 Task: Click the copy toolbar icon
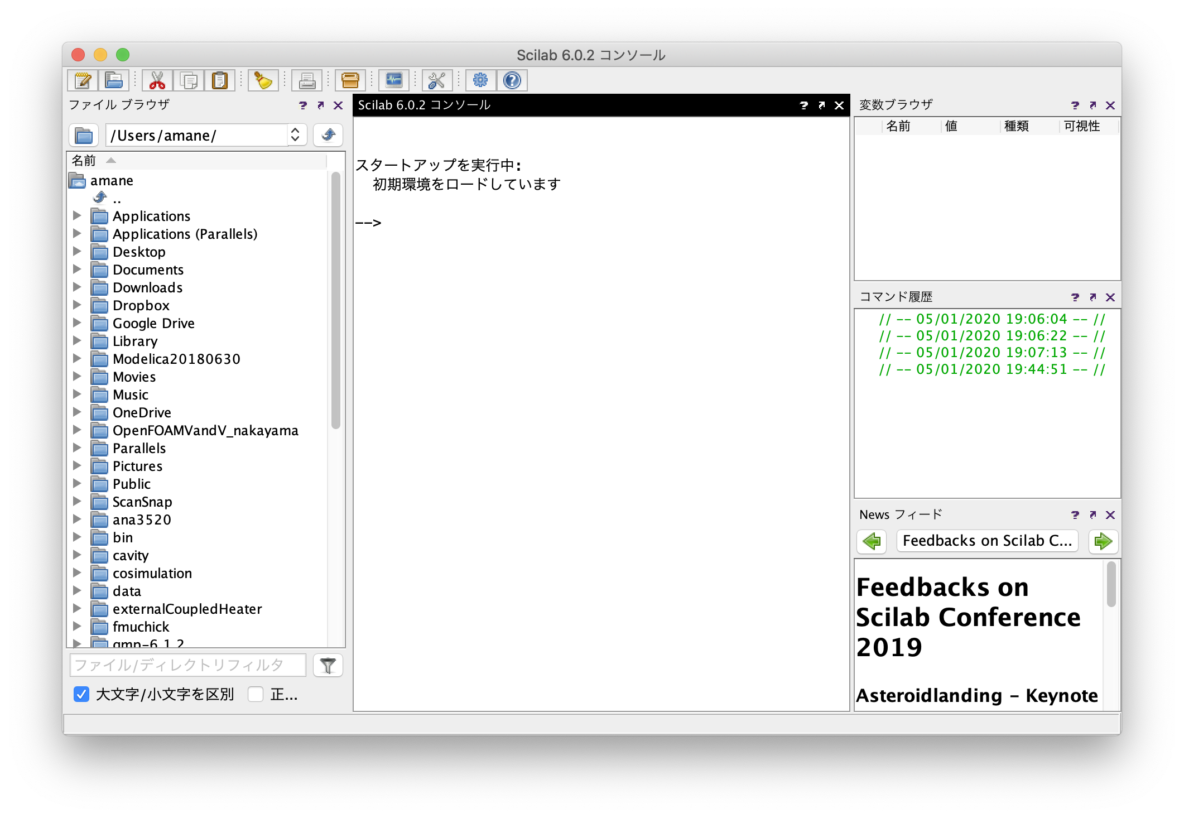189,80
